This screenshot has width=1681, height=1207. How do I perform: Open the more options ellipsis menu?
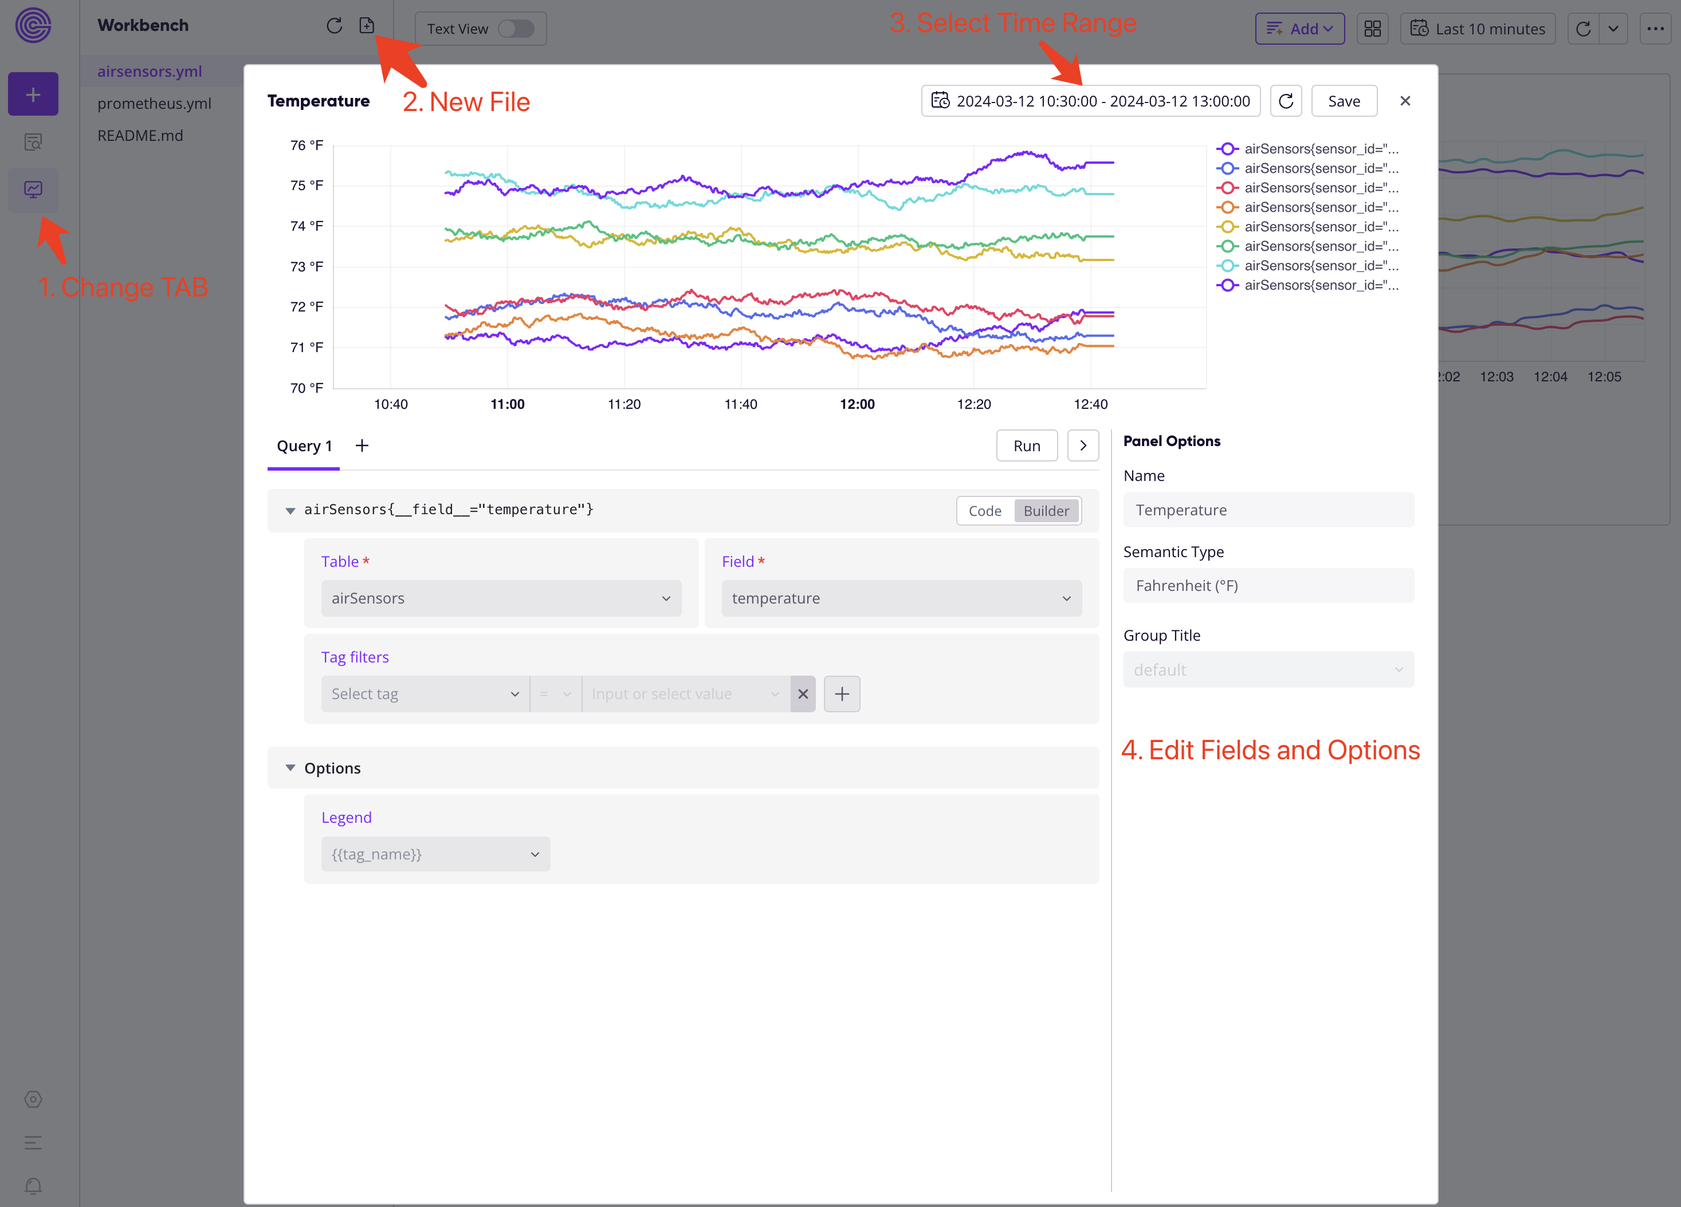coord(1656,29)
